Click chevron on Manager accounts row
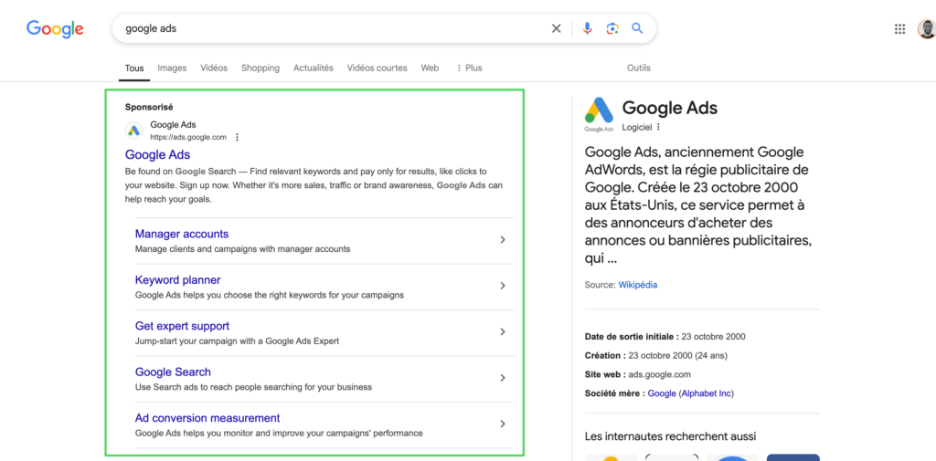Screen dimensions: 936x461 coord(503,240)
